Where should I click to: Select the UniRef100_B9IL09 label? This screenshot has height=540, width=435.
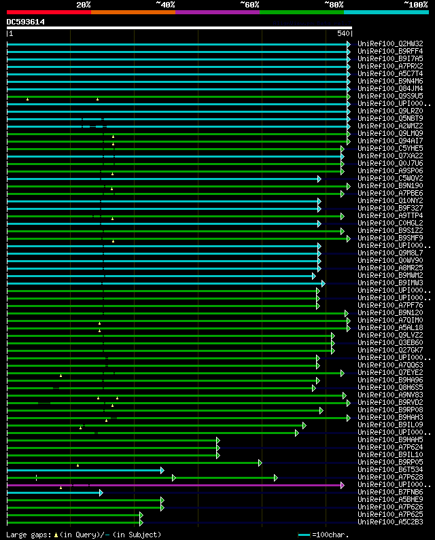click(x=390, y=425)
